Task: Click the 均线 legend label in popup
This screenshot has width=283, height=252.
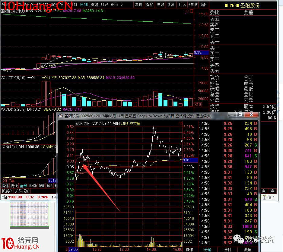Action: pos(125,124)
